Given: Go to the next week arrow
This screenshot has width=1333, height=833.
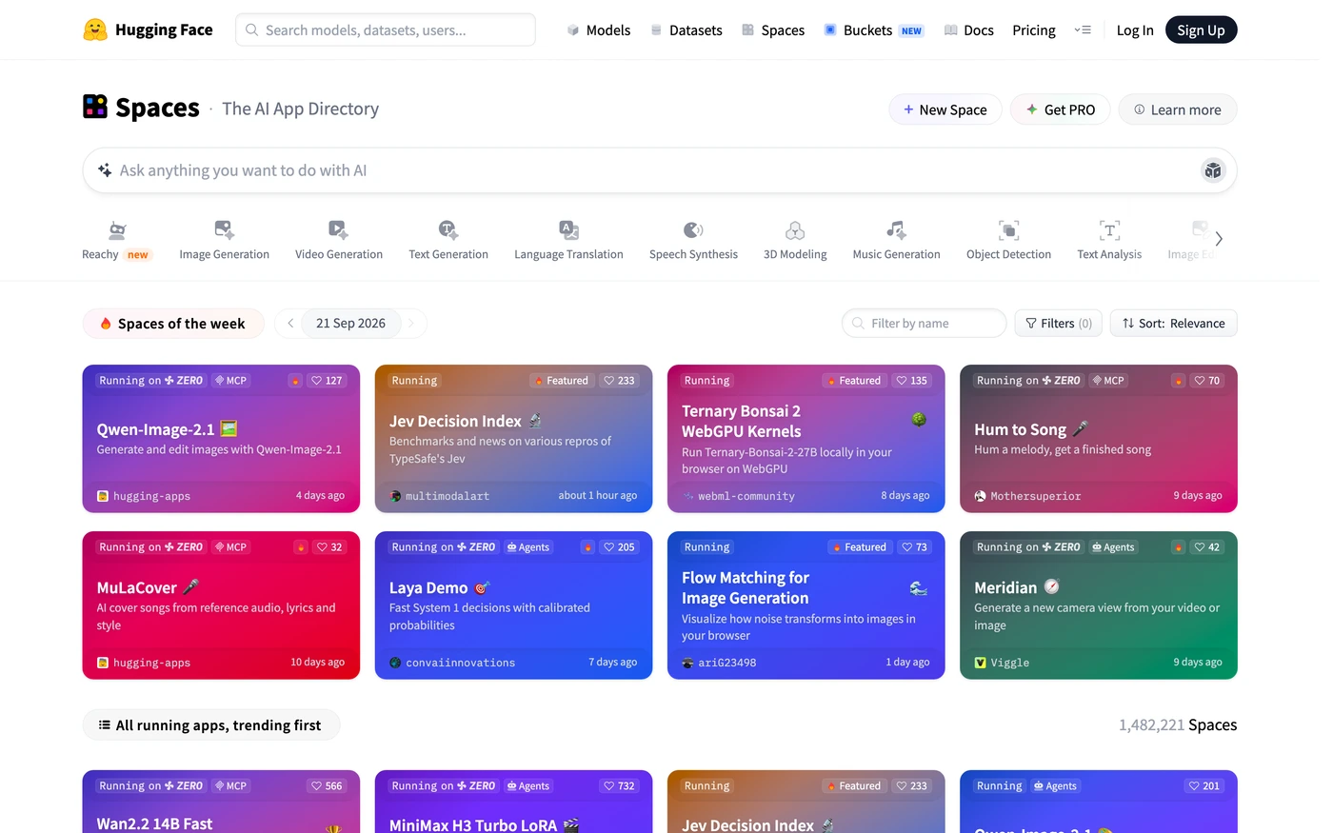Looking at the screenshot, I should (410, 324).
